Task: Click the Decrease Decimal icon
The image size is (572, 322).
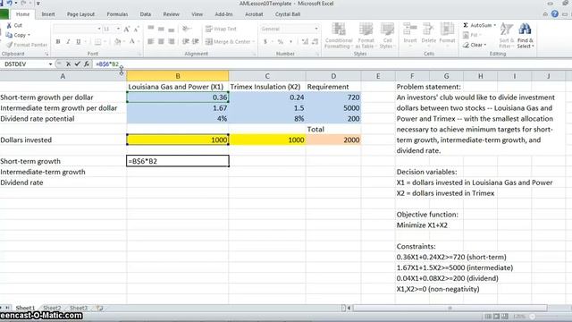Action: [315, 42]
